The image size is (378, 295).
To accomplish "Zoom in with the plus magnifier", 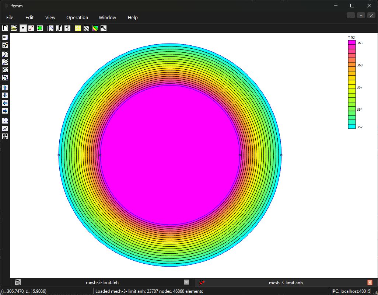I will click(x=5, y=54).
